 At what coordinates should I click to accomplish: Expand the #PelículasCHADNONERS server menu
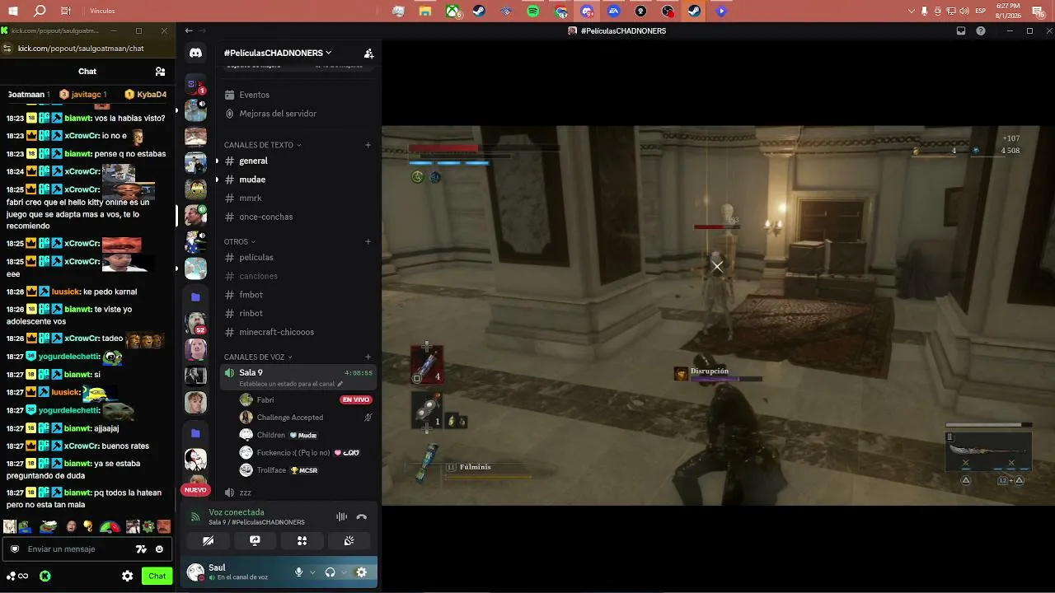tap(278, 53)
